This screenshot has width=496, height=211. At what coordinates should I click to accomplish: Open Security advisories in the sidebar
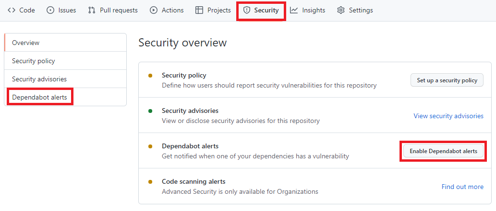(65, 79)
